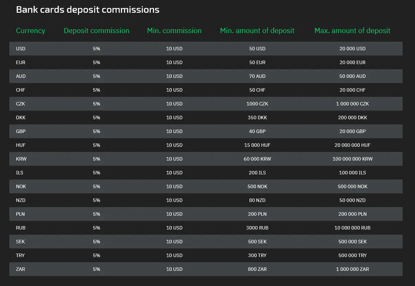This screenshot has height=286, width=415.
Task: Select the '3000 RUB' minimum deposit value
Action: (257, 228)
